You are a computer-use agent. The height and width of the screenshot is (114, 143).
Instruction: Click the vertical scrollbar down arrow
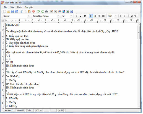coord(139,107)
